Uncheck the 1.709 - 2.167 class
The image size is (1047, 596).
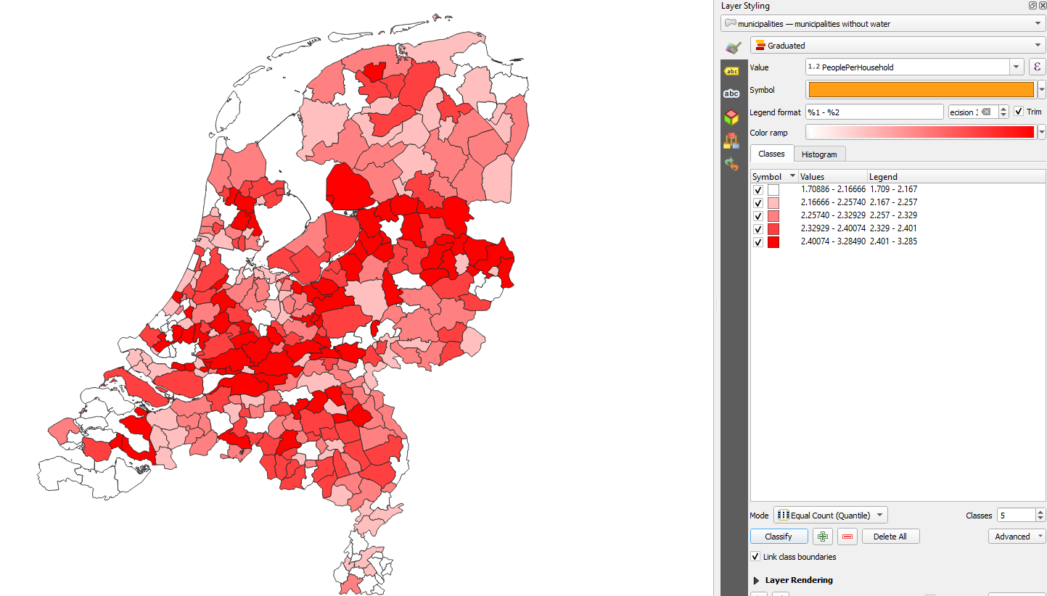pos(757,189)
